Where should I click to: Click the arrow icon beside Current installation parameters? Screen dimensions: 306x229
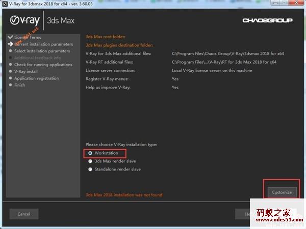click(x=10, y=44)
